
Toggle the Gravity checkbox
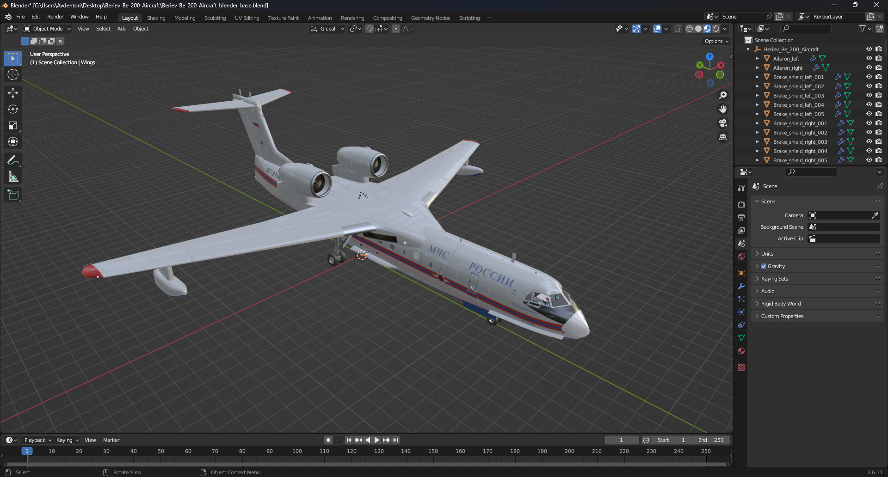(x=764, y=266)
